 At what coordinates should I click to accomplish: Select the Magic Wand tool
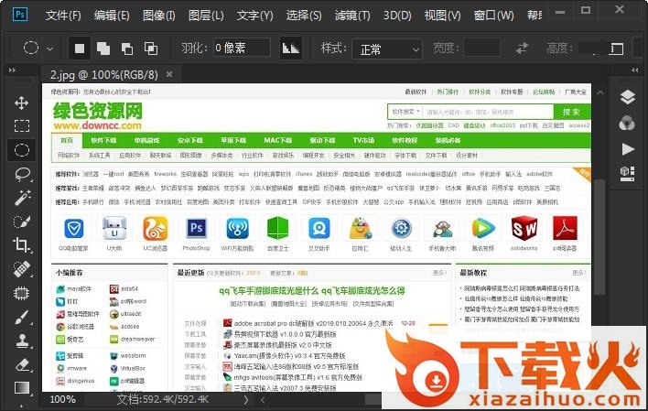(22, 198)
